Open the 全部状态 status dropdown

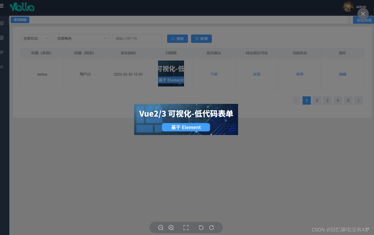pos(36,38)
